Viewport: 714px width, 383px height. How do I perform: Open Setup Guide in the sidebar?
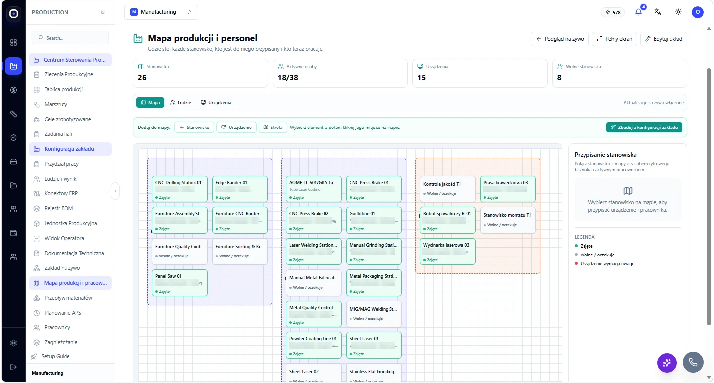[70, 356]
